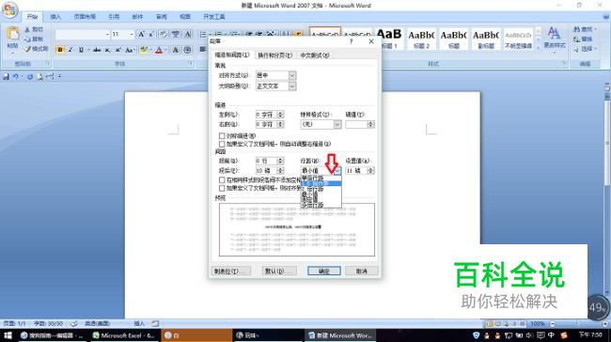This screenshot has height=342, width=611.
Task: Switch to 换行和分页 tab in dialog
Action: click(275, 55)
